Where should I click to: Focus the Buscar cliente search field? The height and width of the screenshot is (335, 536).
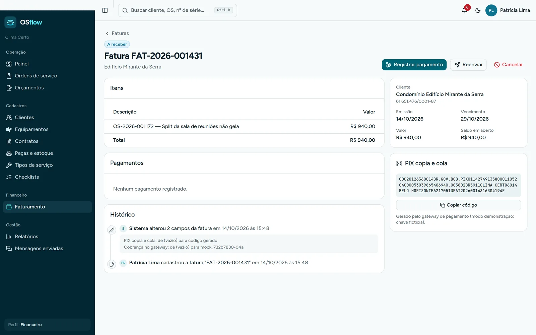[177, 10]
